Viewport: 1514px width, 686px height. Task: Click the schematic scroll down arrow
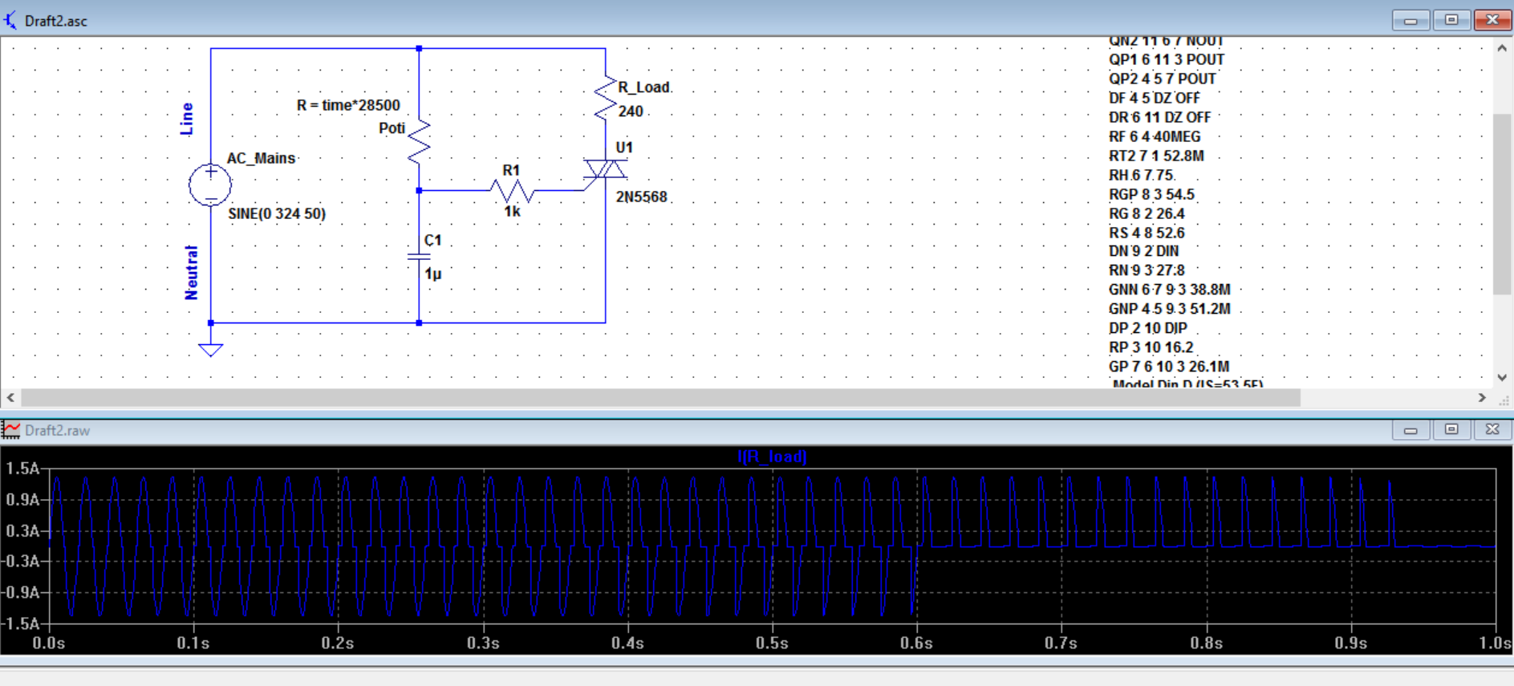(x=1502, y=377)
